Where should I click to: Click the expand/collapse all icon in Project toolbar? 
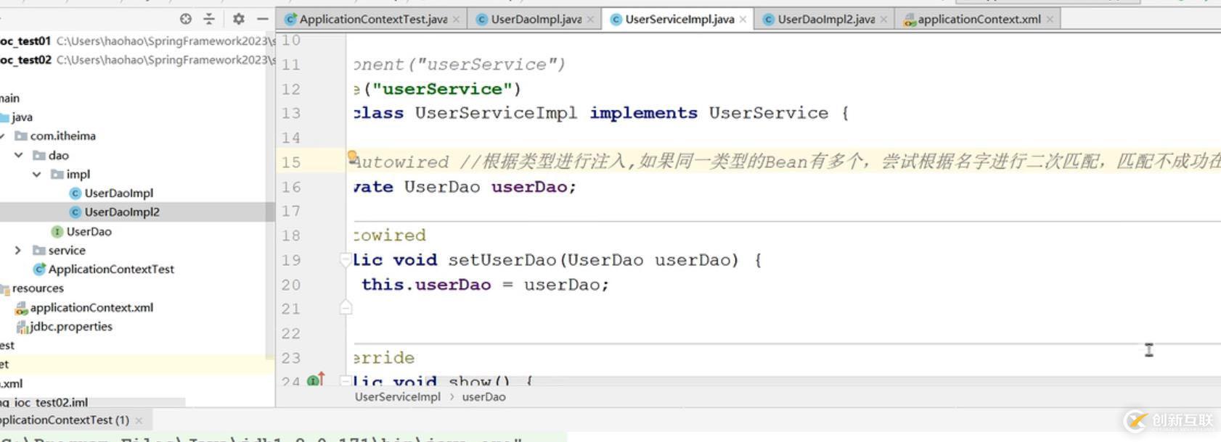click(x=209, y=19)
